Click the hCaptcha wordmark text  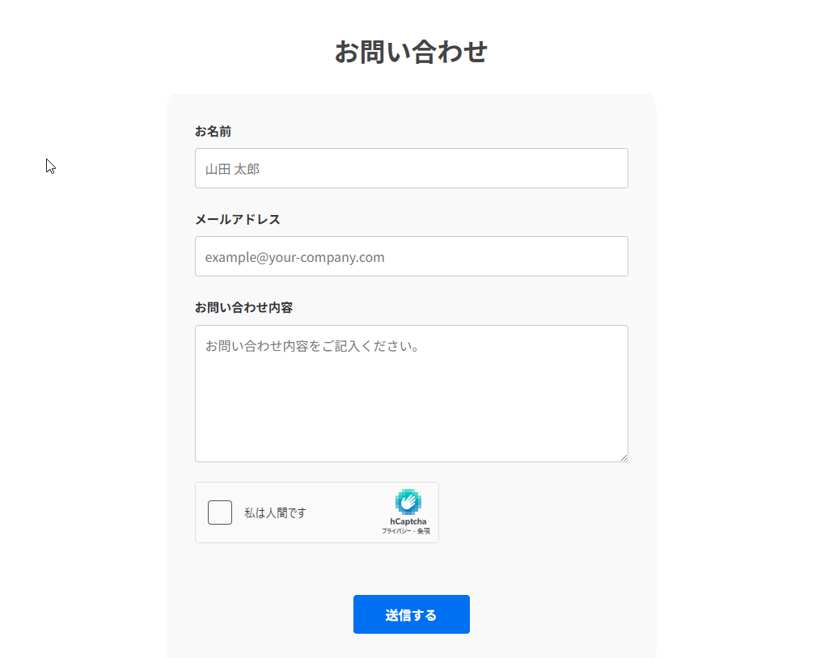point(408,521)
